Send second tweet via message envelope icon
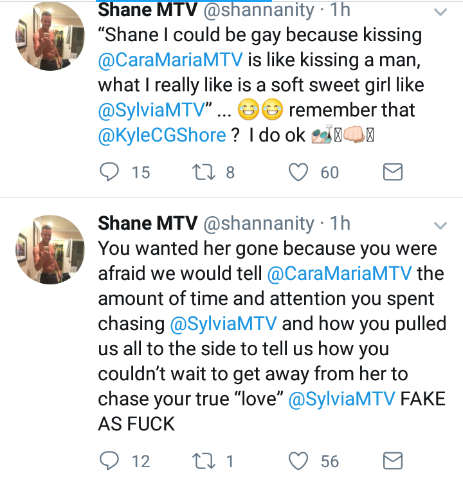463x489 pixels. (392, 461)
